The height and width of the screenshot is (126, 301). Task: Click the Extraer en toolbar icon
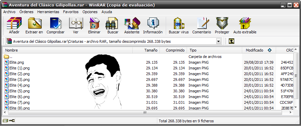click(x=35, y=23)
